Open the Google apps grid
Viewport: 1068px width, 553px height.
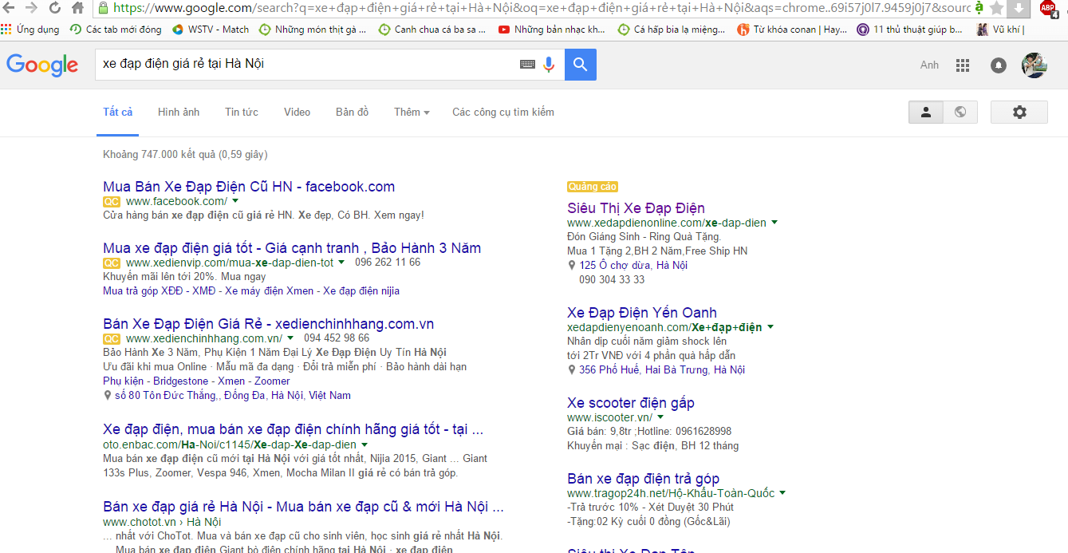(963, 65)
